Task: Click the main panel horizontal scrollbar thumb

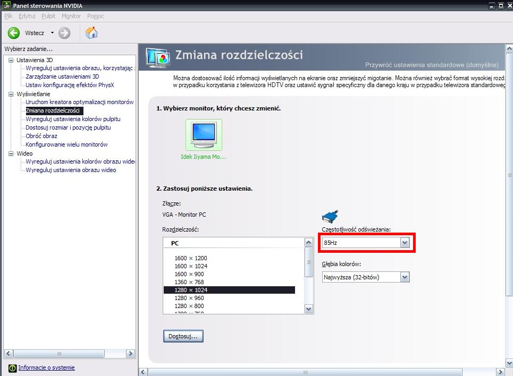Action: click(305, 372)
